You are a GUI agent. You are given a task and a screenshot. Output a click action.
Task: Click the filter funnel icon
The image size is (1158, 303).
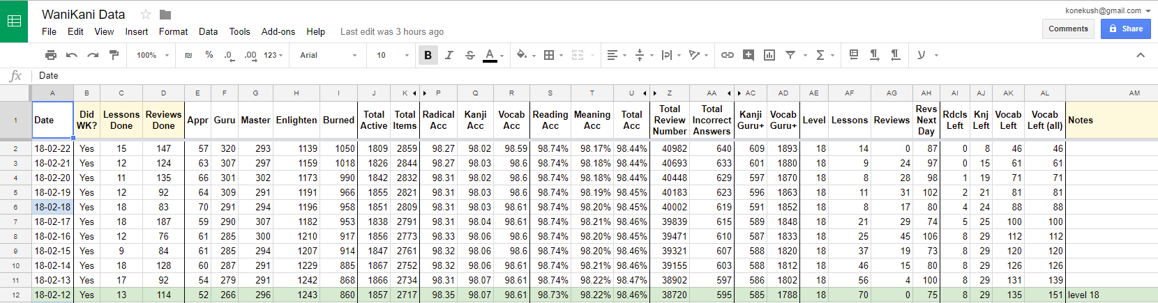click(x=790, y=55)
